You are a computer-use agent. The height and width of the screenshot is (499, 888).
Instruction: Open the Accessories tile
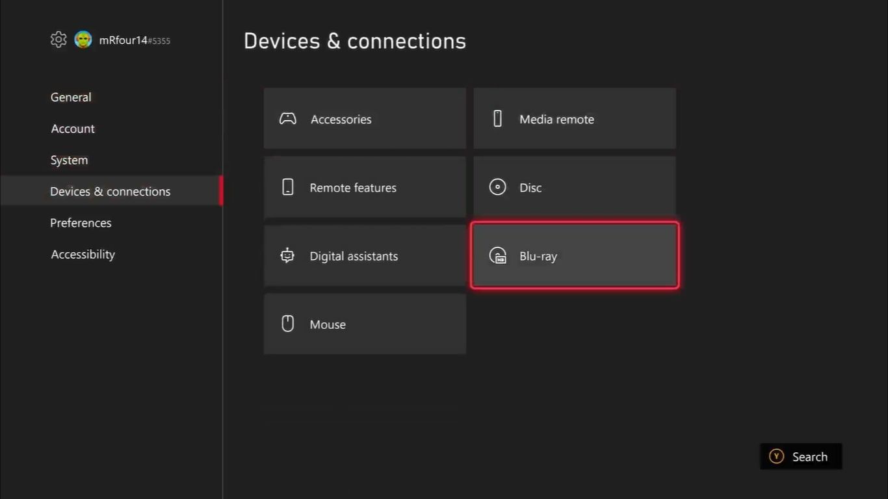tap(365, 119)
